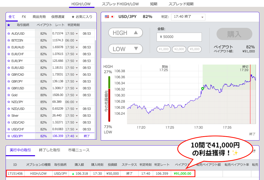The height and width of the screenshot is (180, 264).
Task: Mark BITCOIN as favorite with star
Action: pyautogui.click(x=9, y=41)
